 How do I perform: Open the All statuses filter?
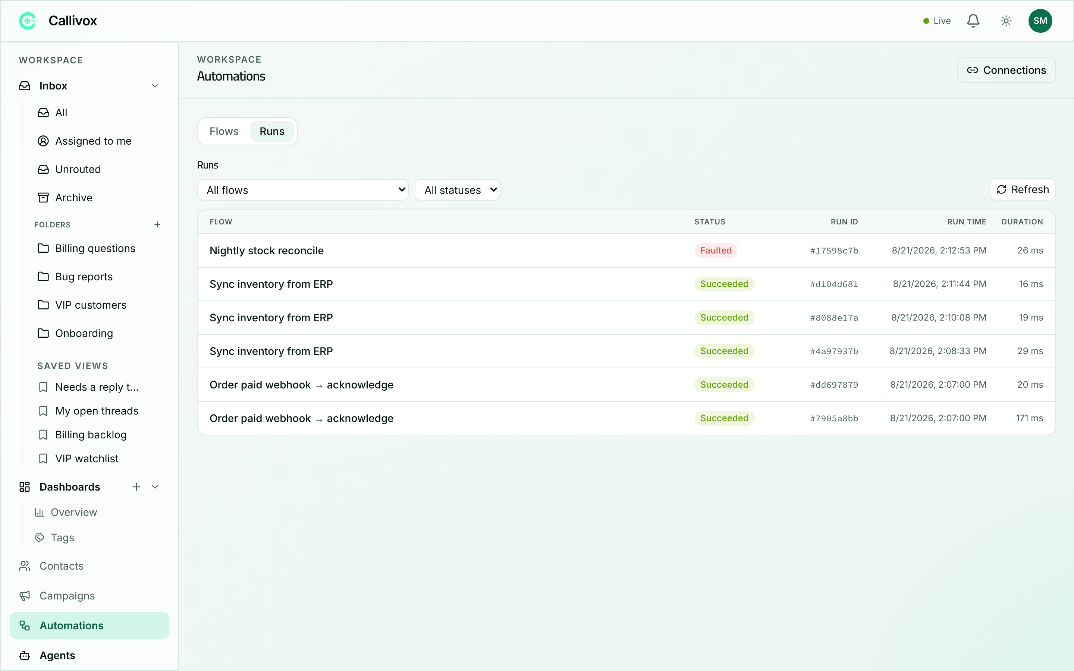point(458,190)
